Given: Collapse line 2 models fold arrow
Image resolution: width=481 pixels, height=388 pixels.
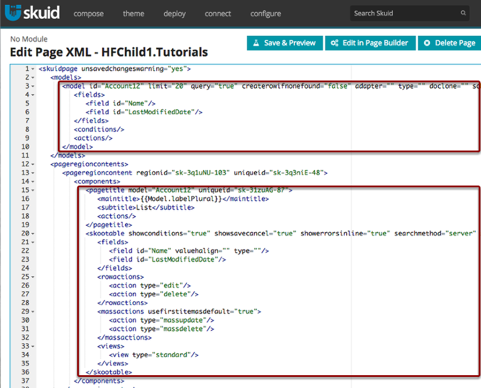Looking at the screenshot, I should [x=33, y=78].
